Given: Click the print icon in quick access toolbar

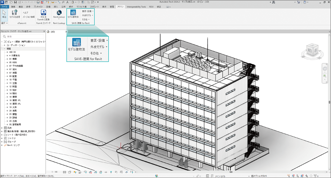Looking at the screenshot, I should 38,2.
